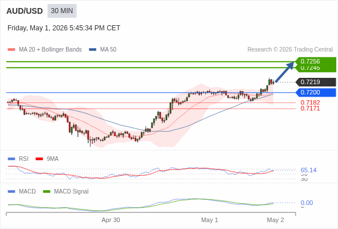Click the Research Trading Central copyright text

click(x=290, y=50)
